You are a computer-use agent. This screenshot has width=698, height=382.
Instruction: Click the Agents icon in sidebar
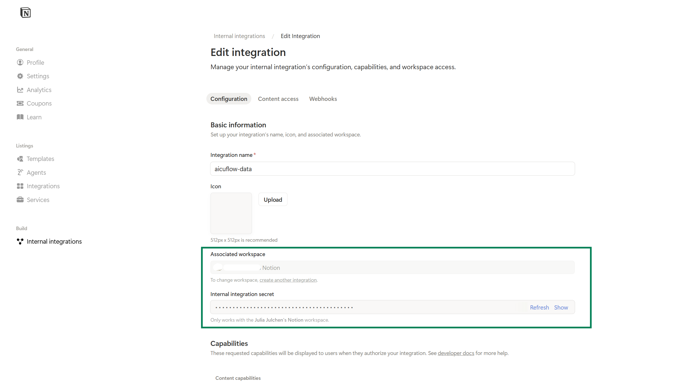pyautogui.click(x=20, y=173)
